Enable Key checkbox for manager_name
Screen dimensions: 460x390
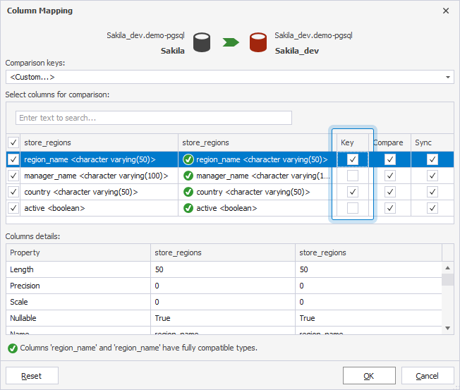(x=353, y=176)
